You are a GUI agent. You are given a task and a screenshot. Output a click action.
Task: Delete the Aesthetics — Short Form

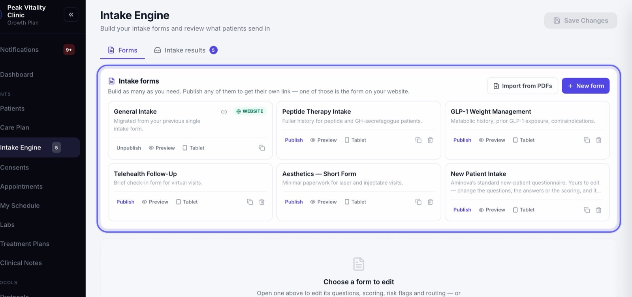430,202
